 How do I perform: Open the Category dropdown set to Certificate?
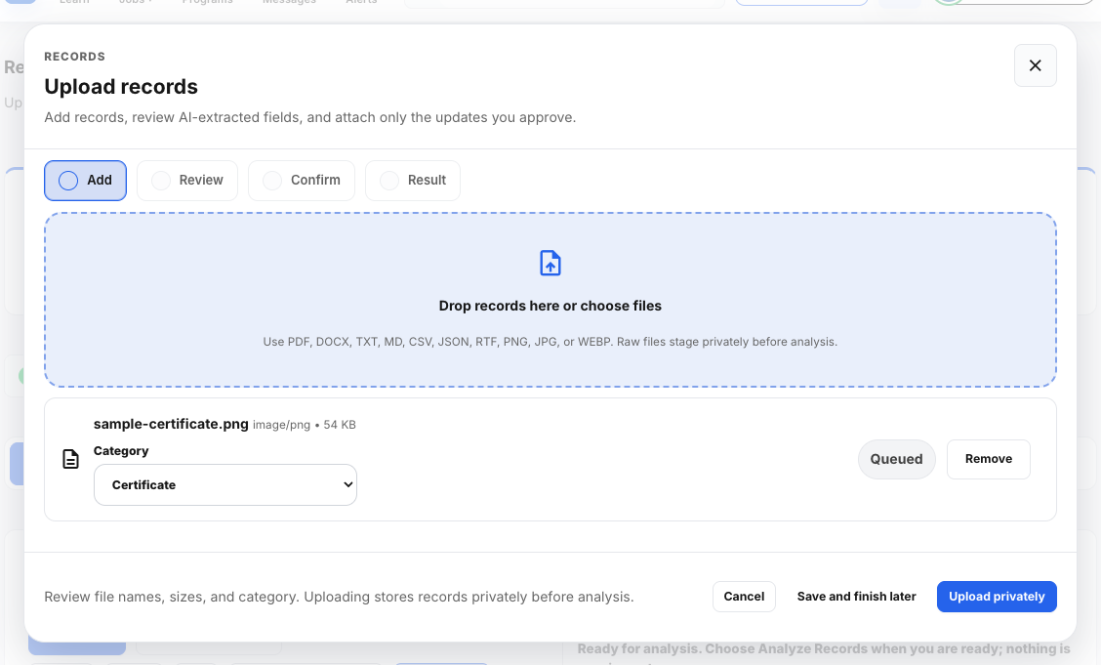(225, 484)
